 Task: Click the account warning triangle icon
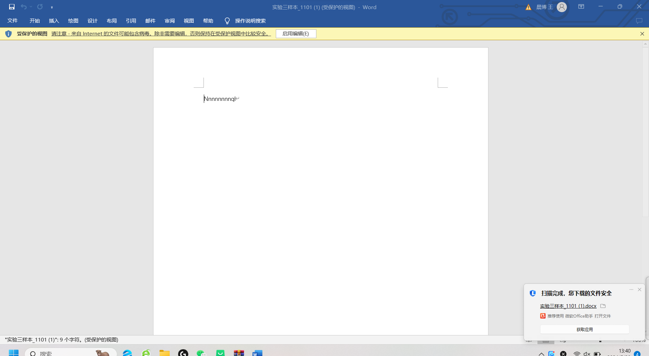coord(528,7)
